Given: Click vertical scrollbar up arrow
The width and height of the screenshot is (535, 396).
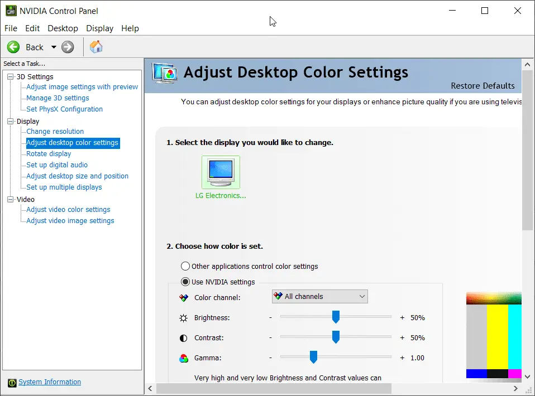Looking at the screenshot, I should [528, 64].
